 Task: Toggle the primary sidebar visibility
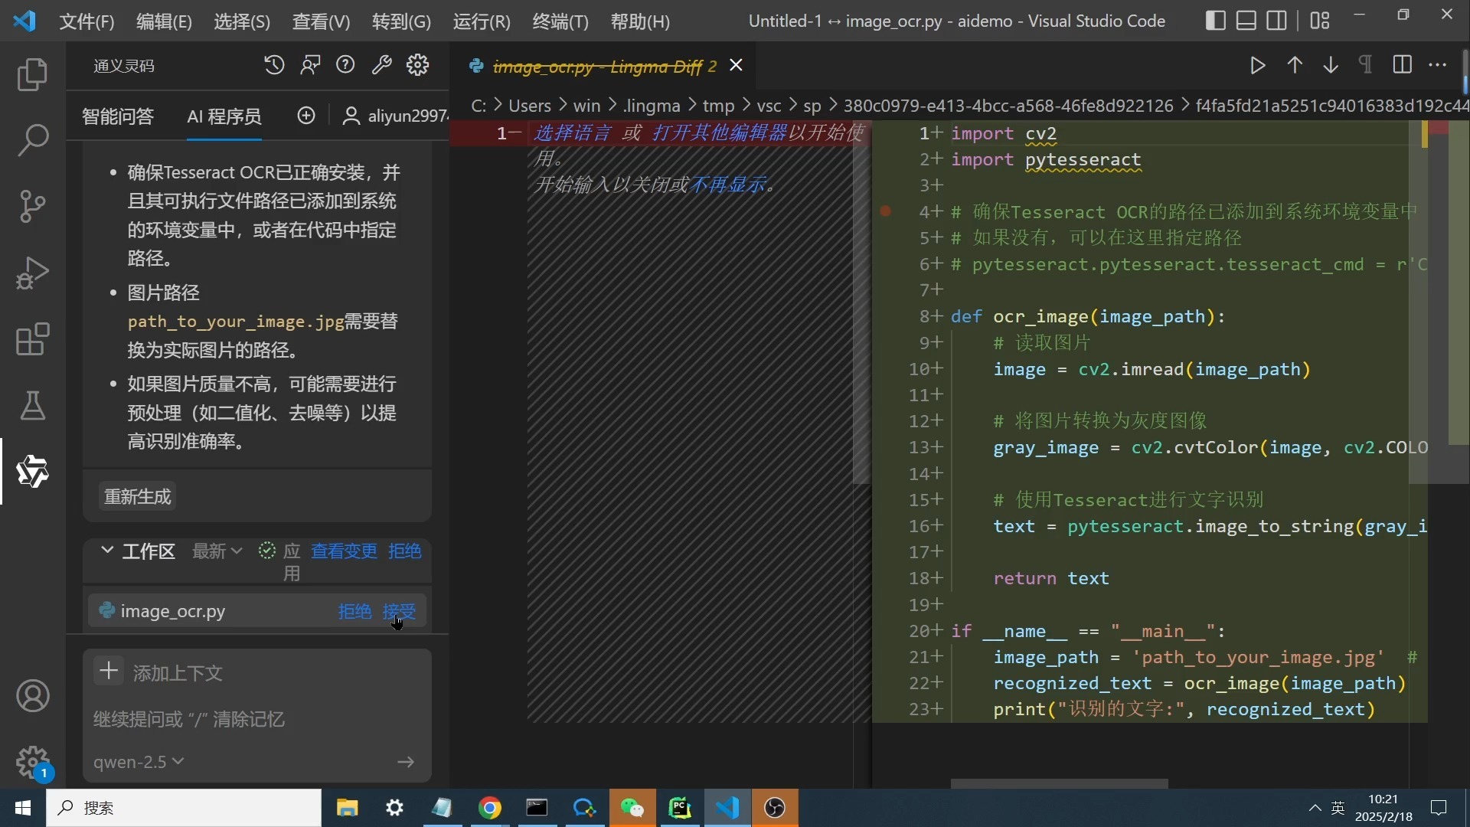click(1214, 21)
